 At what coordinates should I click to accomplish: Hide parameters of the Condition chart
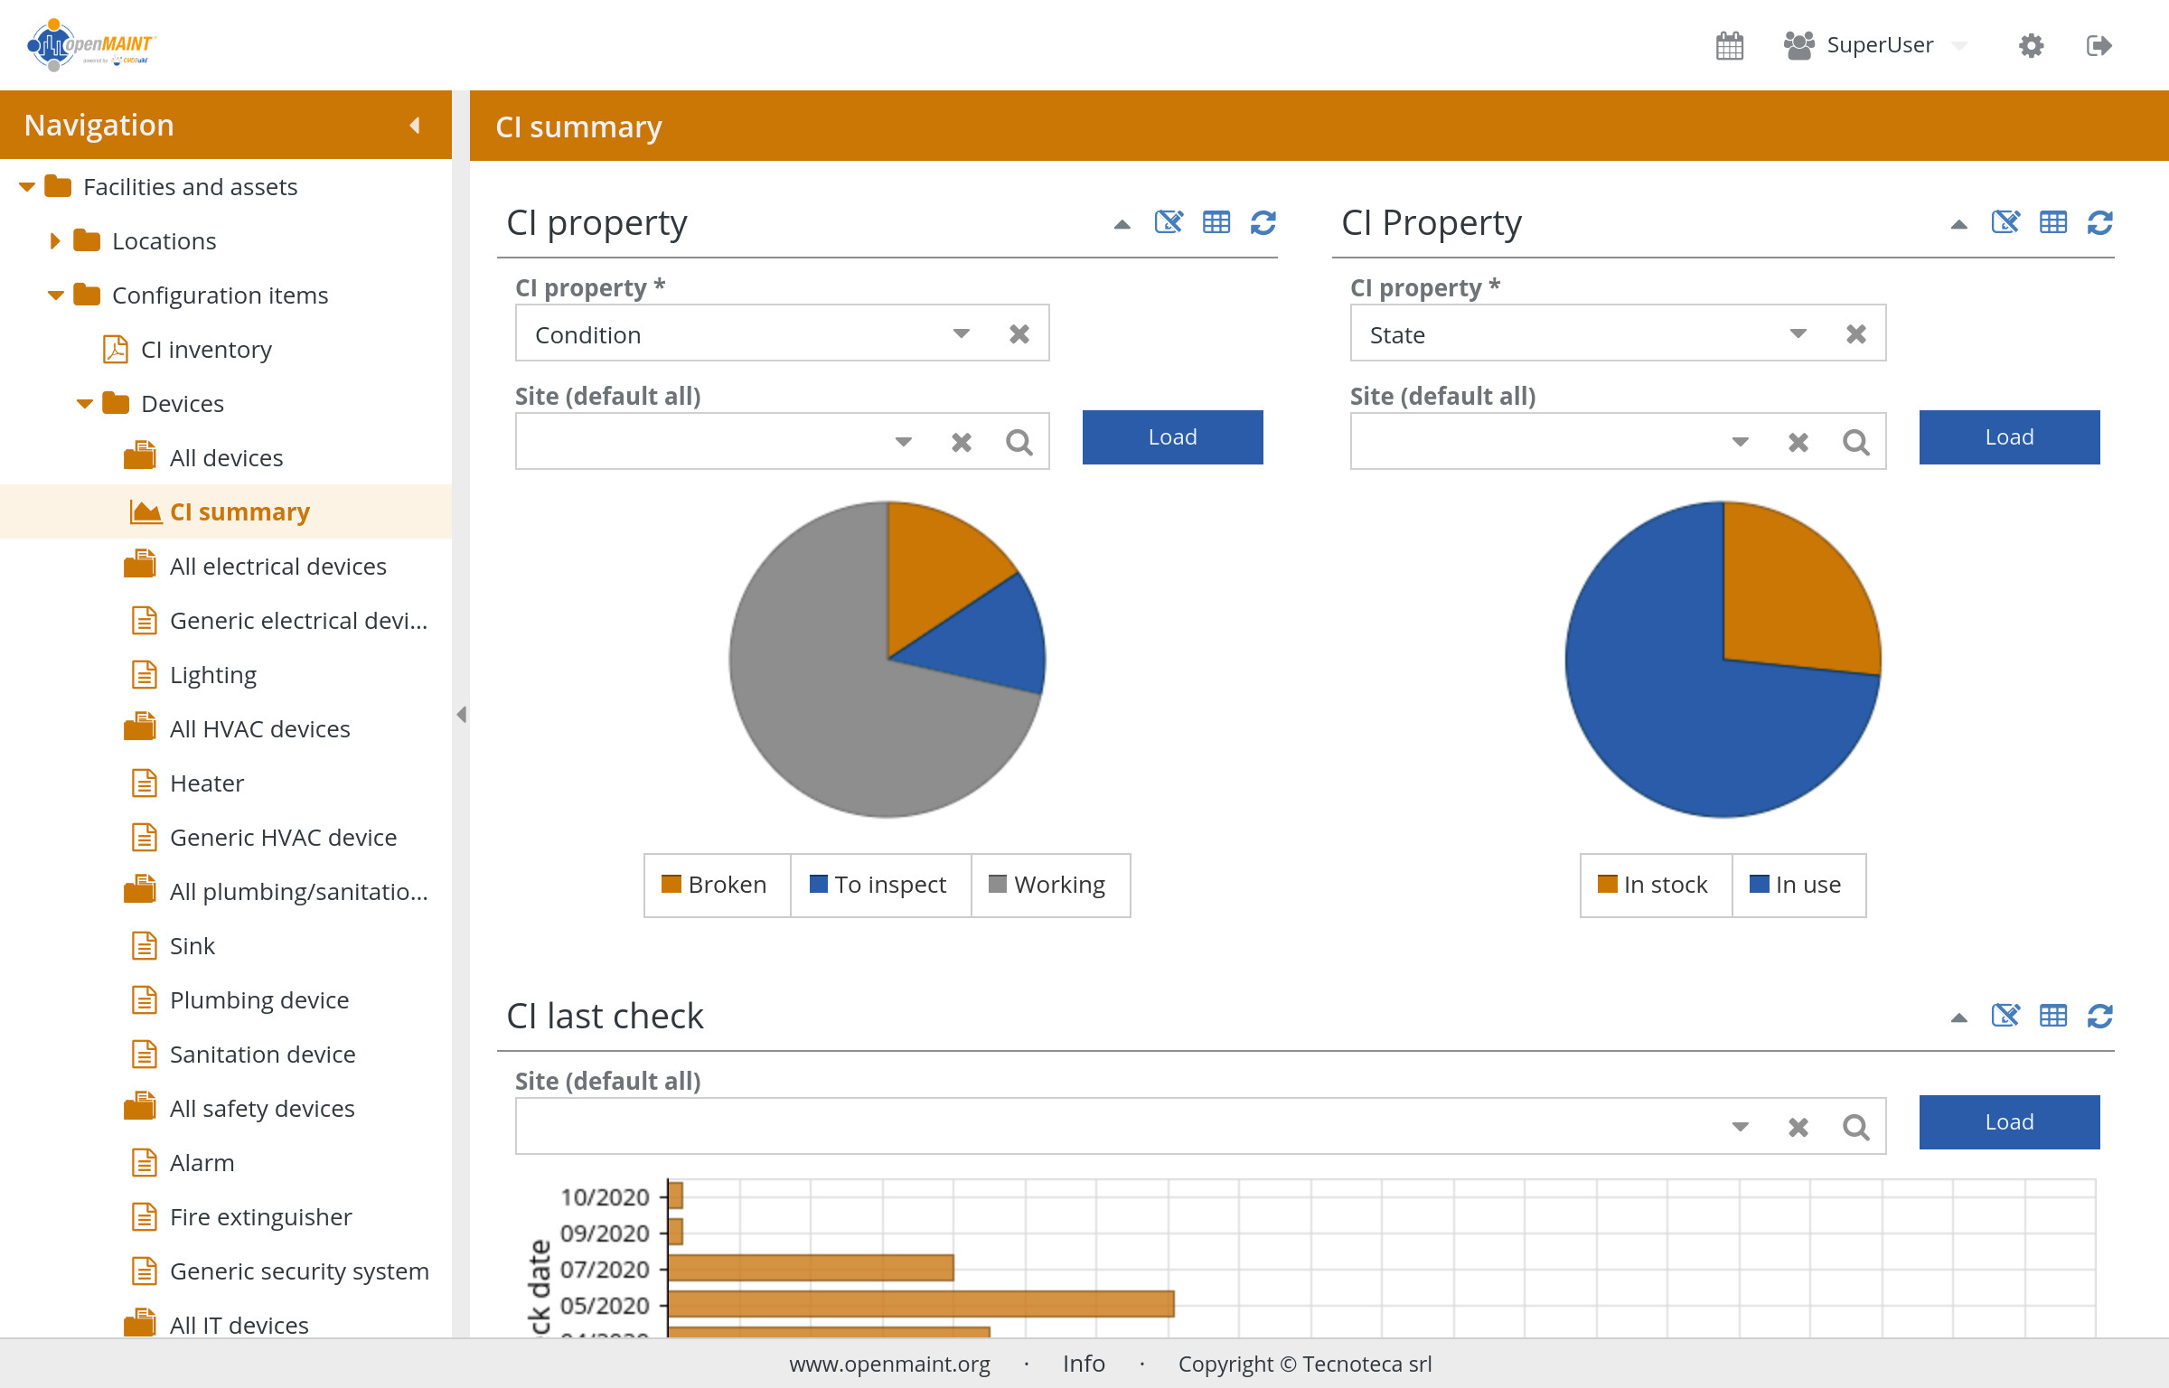1169,222
